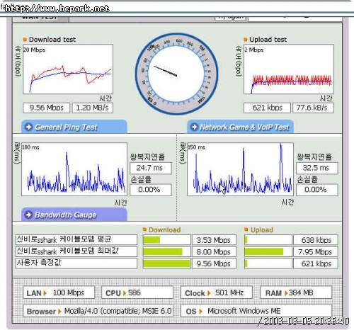Click the upload bar in the 사용자 측정값 row
Screen dimensions: 354x330
268,263
